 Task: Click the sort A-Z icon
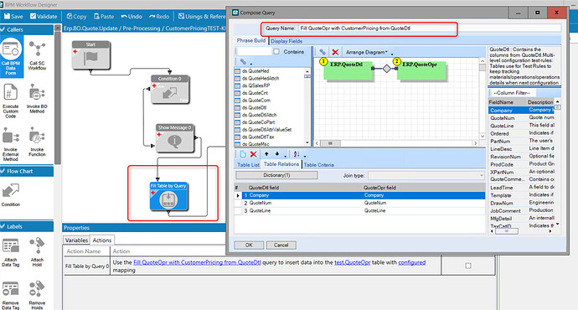pos(297,154)
